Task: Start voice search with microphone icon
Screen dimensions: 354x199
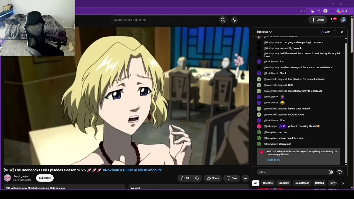Action: [x=234, y=20]
